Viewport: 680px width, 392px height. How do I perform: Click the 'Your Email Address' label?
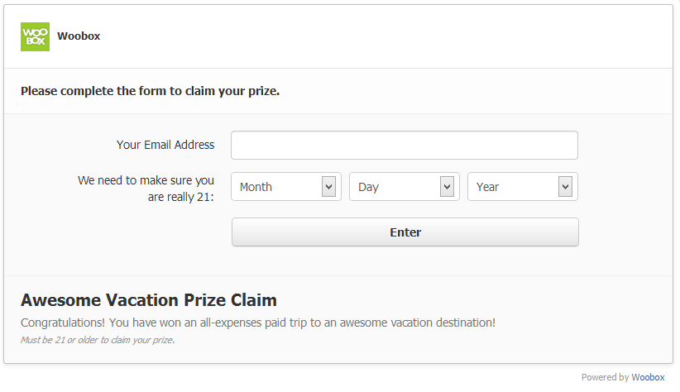tap(165, 145)
